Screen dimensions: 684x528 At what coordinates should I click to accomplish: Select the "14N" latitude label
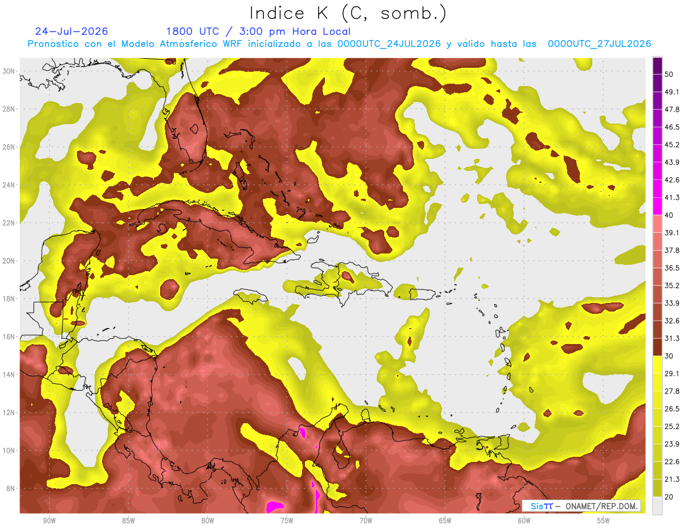coord(10,374)
